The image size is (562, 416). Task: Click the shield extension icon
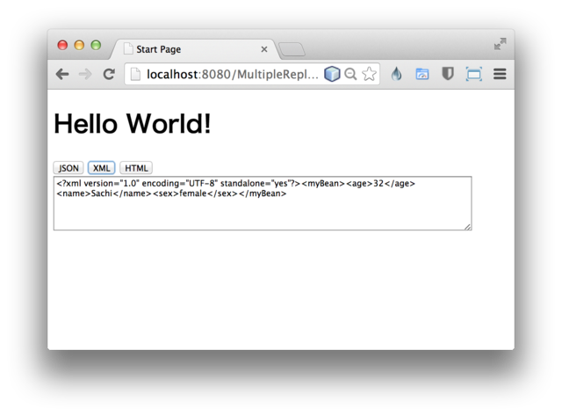tap(448, 75)
